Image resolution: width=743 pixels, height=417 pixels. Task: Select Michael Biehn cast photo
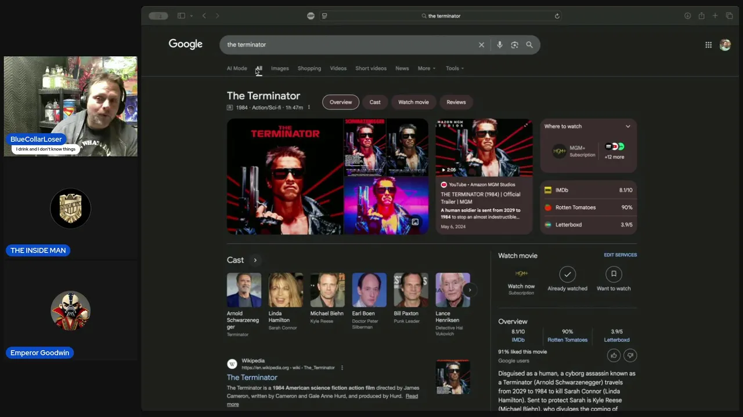click(x=327, y=290)
